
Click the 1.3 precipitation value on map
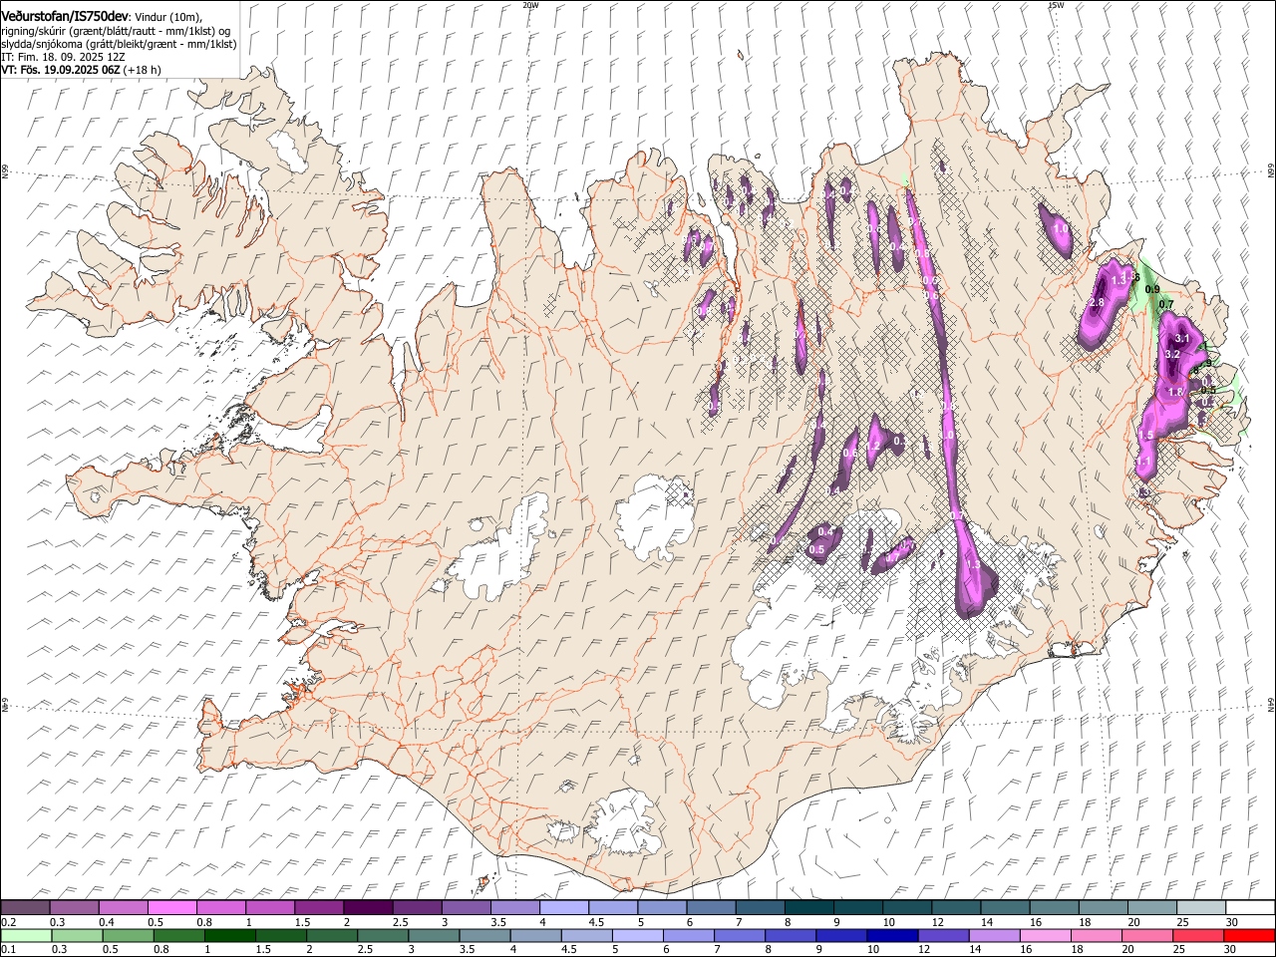point(1118,280)
